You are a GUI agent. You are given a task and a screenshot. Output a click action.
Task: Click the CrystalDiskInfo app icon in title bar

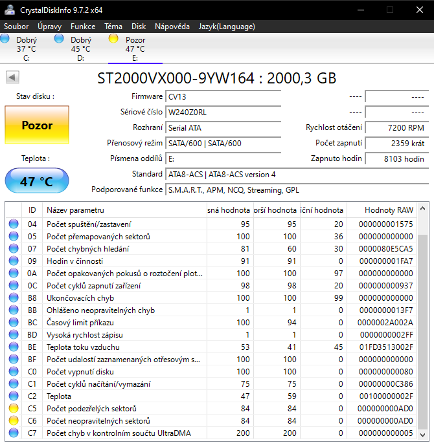coord(10,10)
